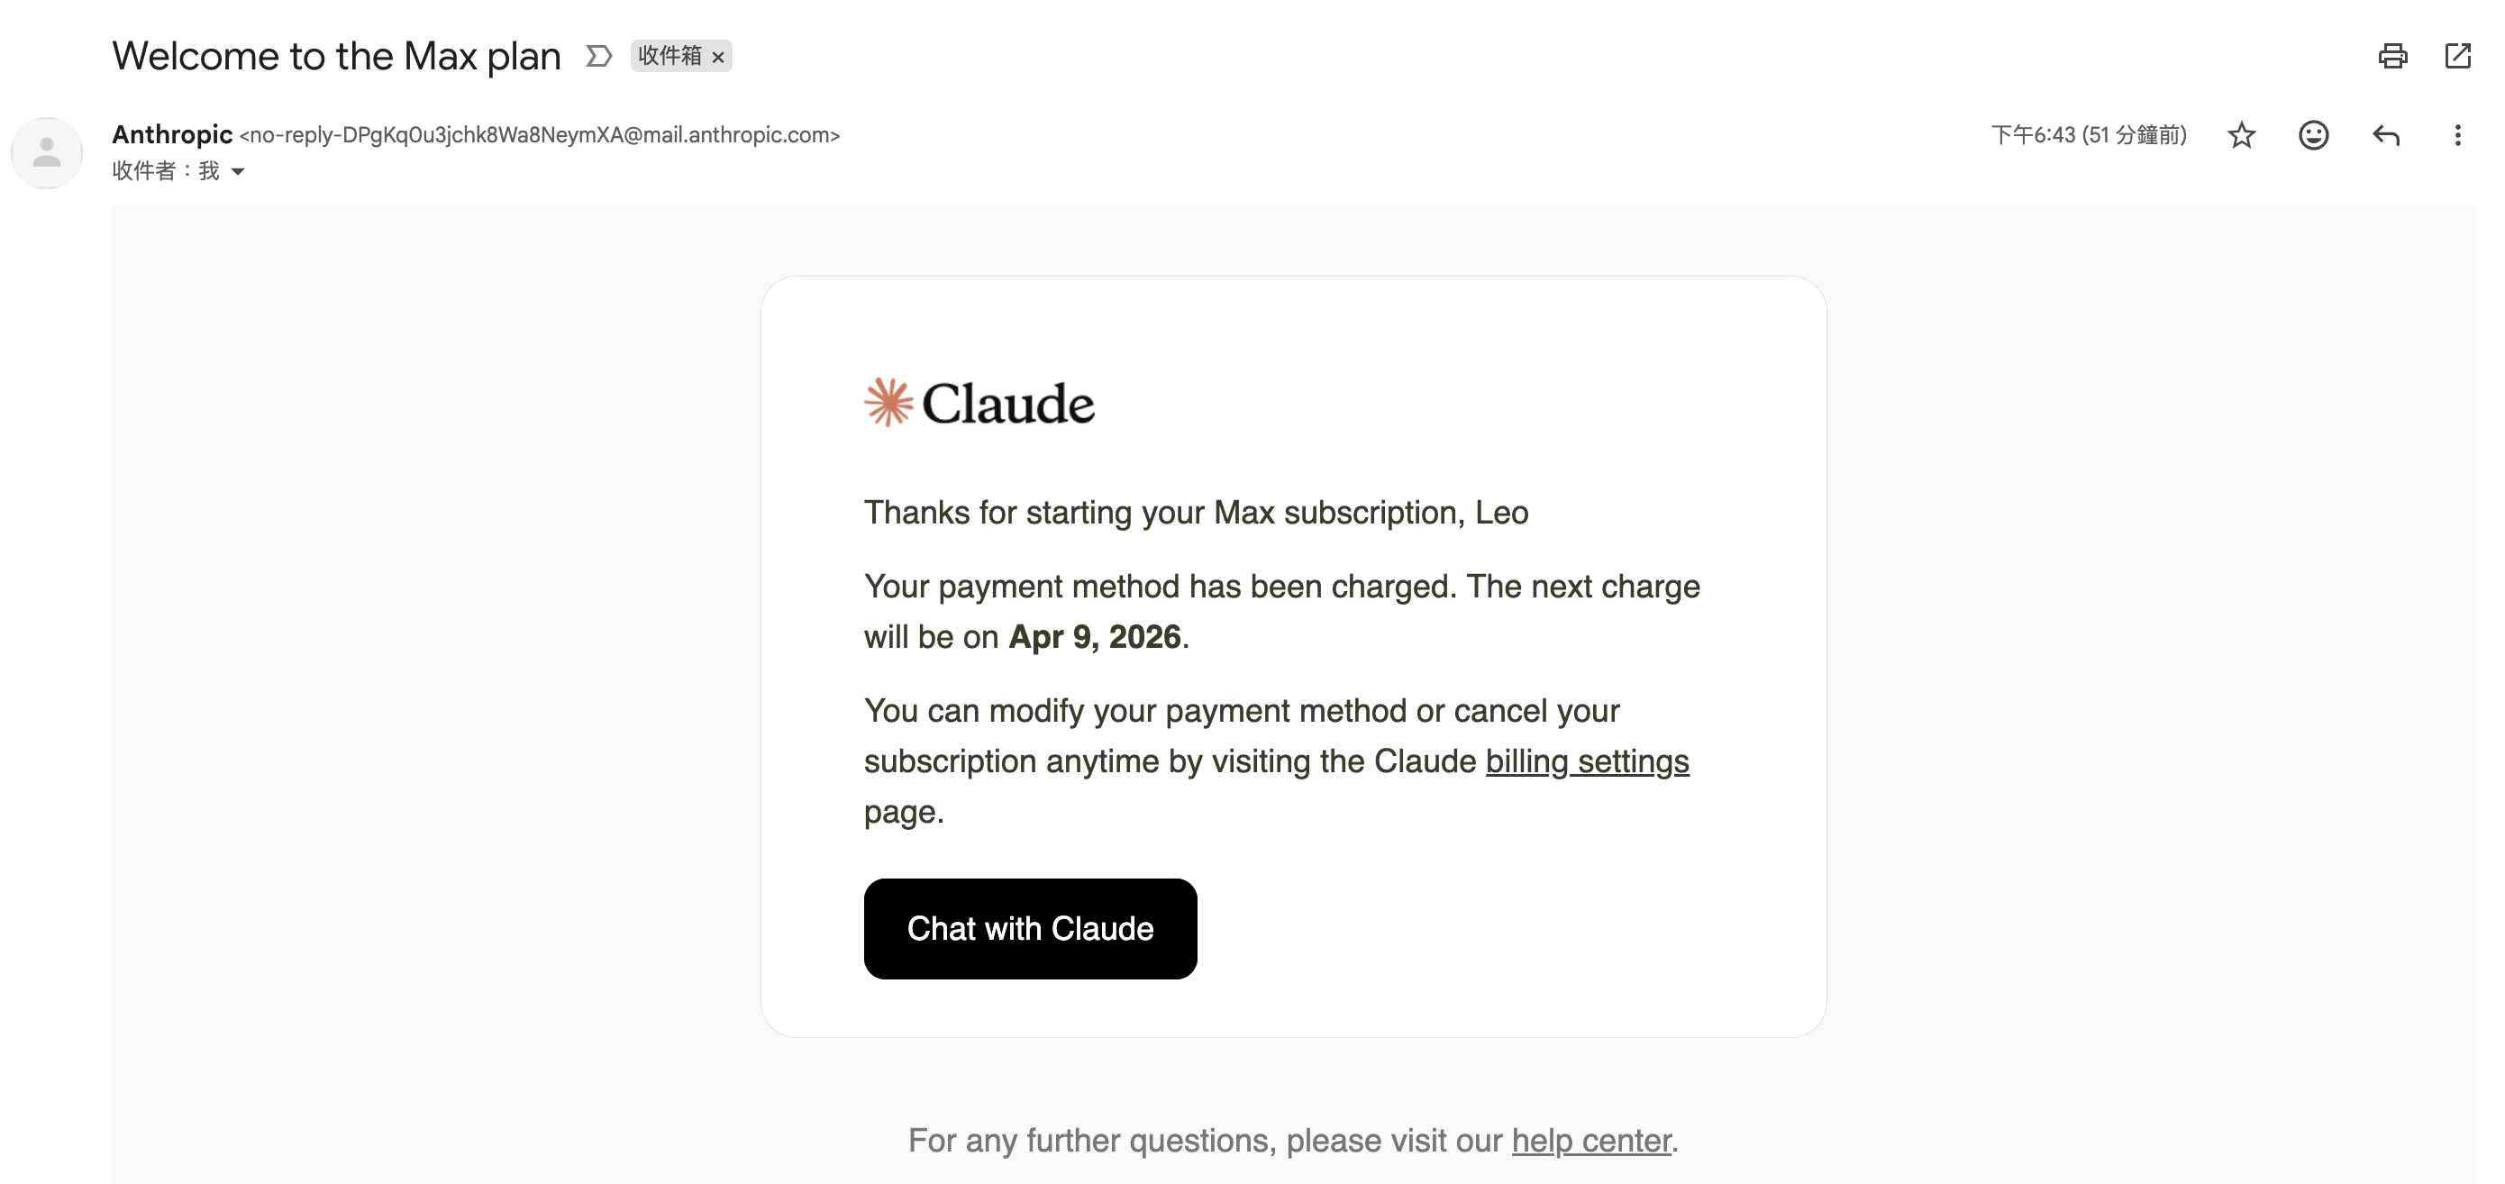The width and height of the screenshot is (2505, 1184).
Task: Add an emoji reaction to the email
Action: pos(2312,135)
